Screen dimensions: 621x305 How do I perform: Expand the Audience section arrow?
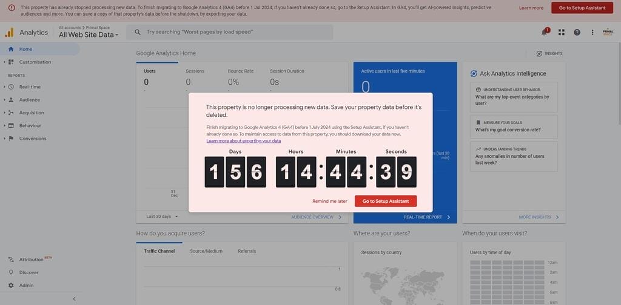coord(4,100)
